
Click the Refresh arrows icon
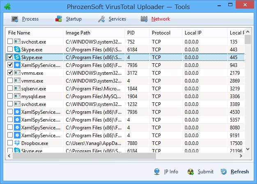click(x=224, y=172)
